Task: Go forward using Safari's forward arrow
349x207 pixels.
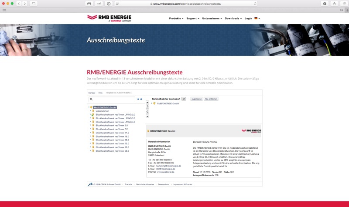Action: coord(25,3)
